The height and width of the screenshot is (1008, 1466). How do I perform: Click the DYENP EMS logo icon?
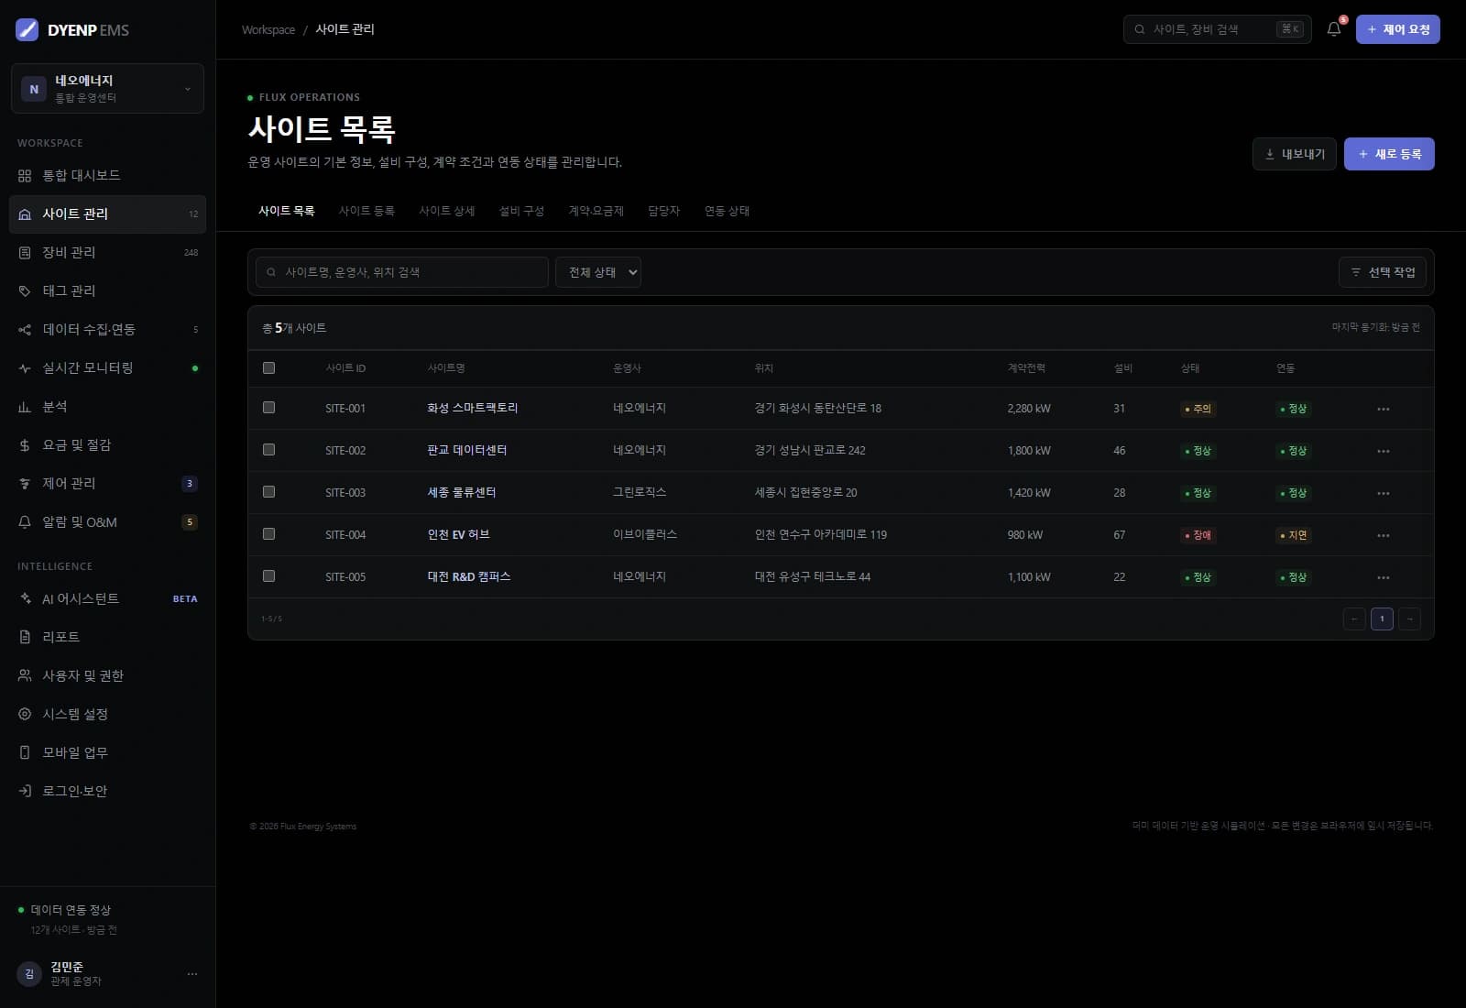coord(27,29)
